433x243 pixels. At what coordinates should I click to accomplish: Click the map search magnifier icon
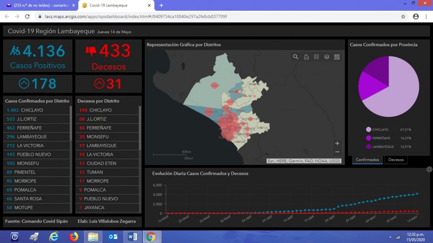click(x=296, y=57)
